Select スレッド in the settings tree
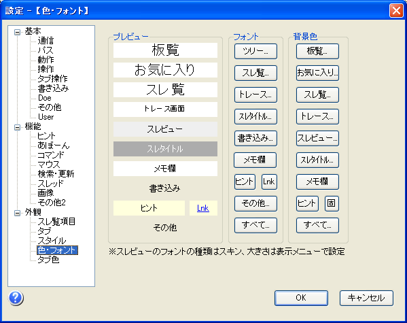 50,184
